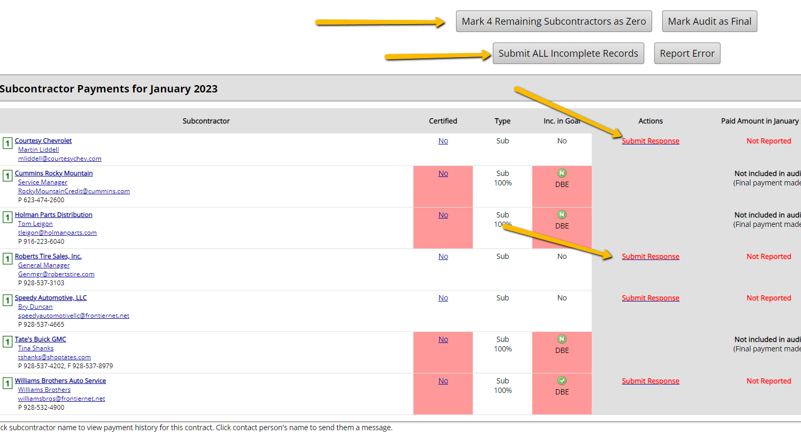Screen dimensions: 801x437
Task: Click the "1" badge next to Speedy Automotive
Action: point(7,299)
